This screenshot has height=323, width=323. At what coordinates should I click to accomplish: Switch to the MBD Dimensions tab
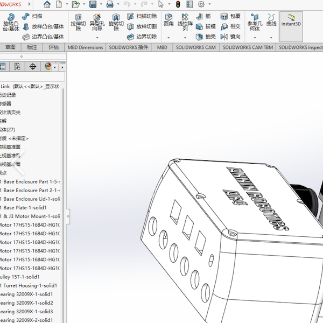tap(85, 47)
